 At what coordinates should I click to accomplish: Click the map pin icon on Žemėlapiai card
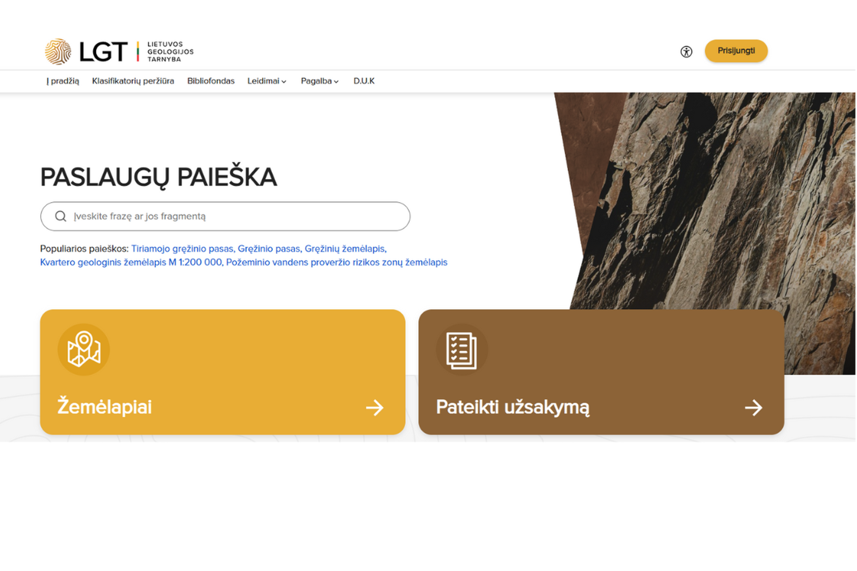pos(83,349)
